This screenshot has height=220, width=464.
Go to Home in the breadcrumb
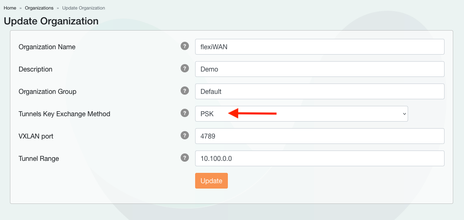10,8
